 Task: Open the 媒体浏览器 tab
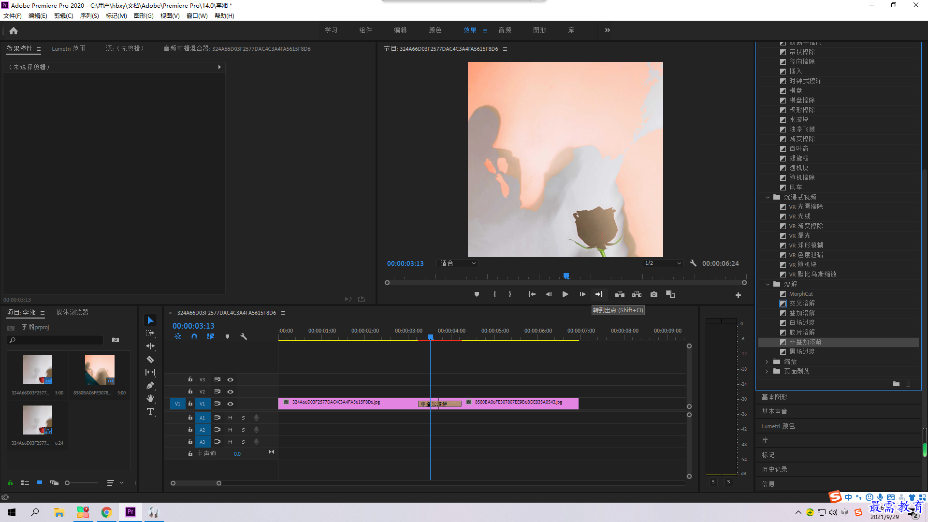point(72,313)
